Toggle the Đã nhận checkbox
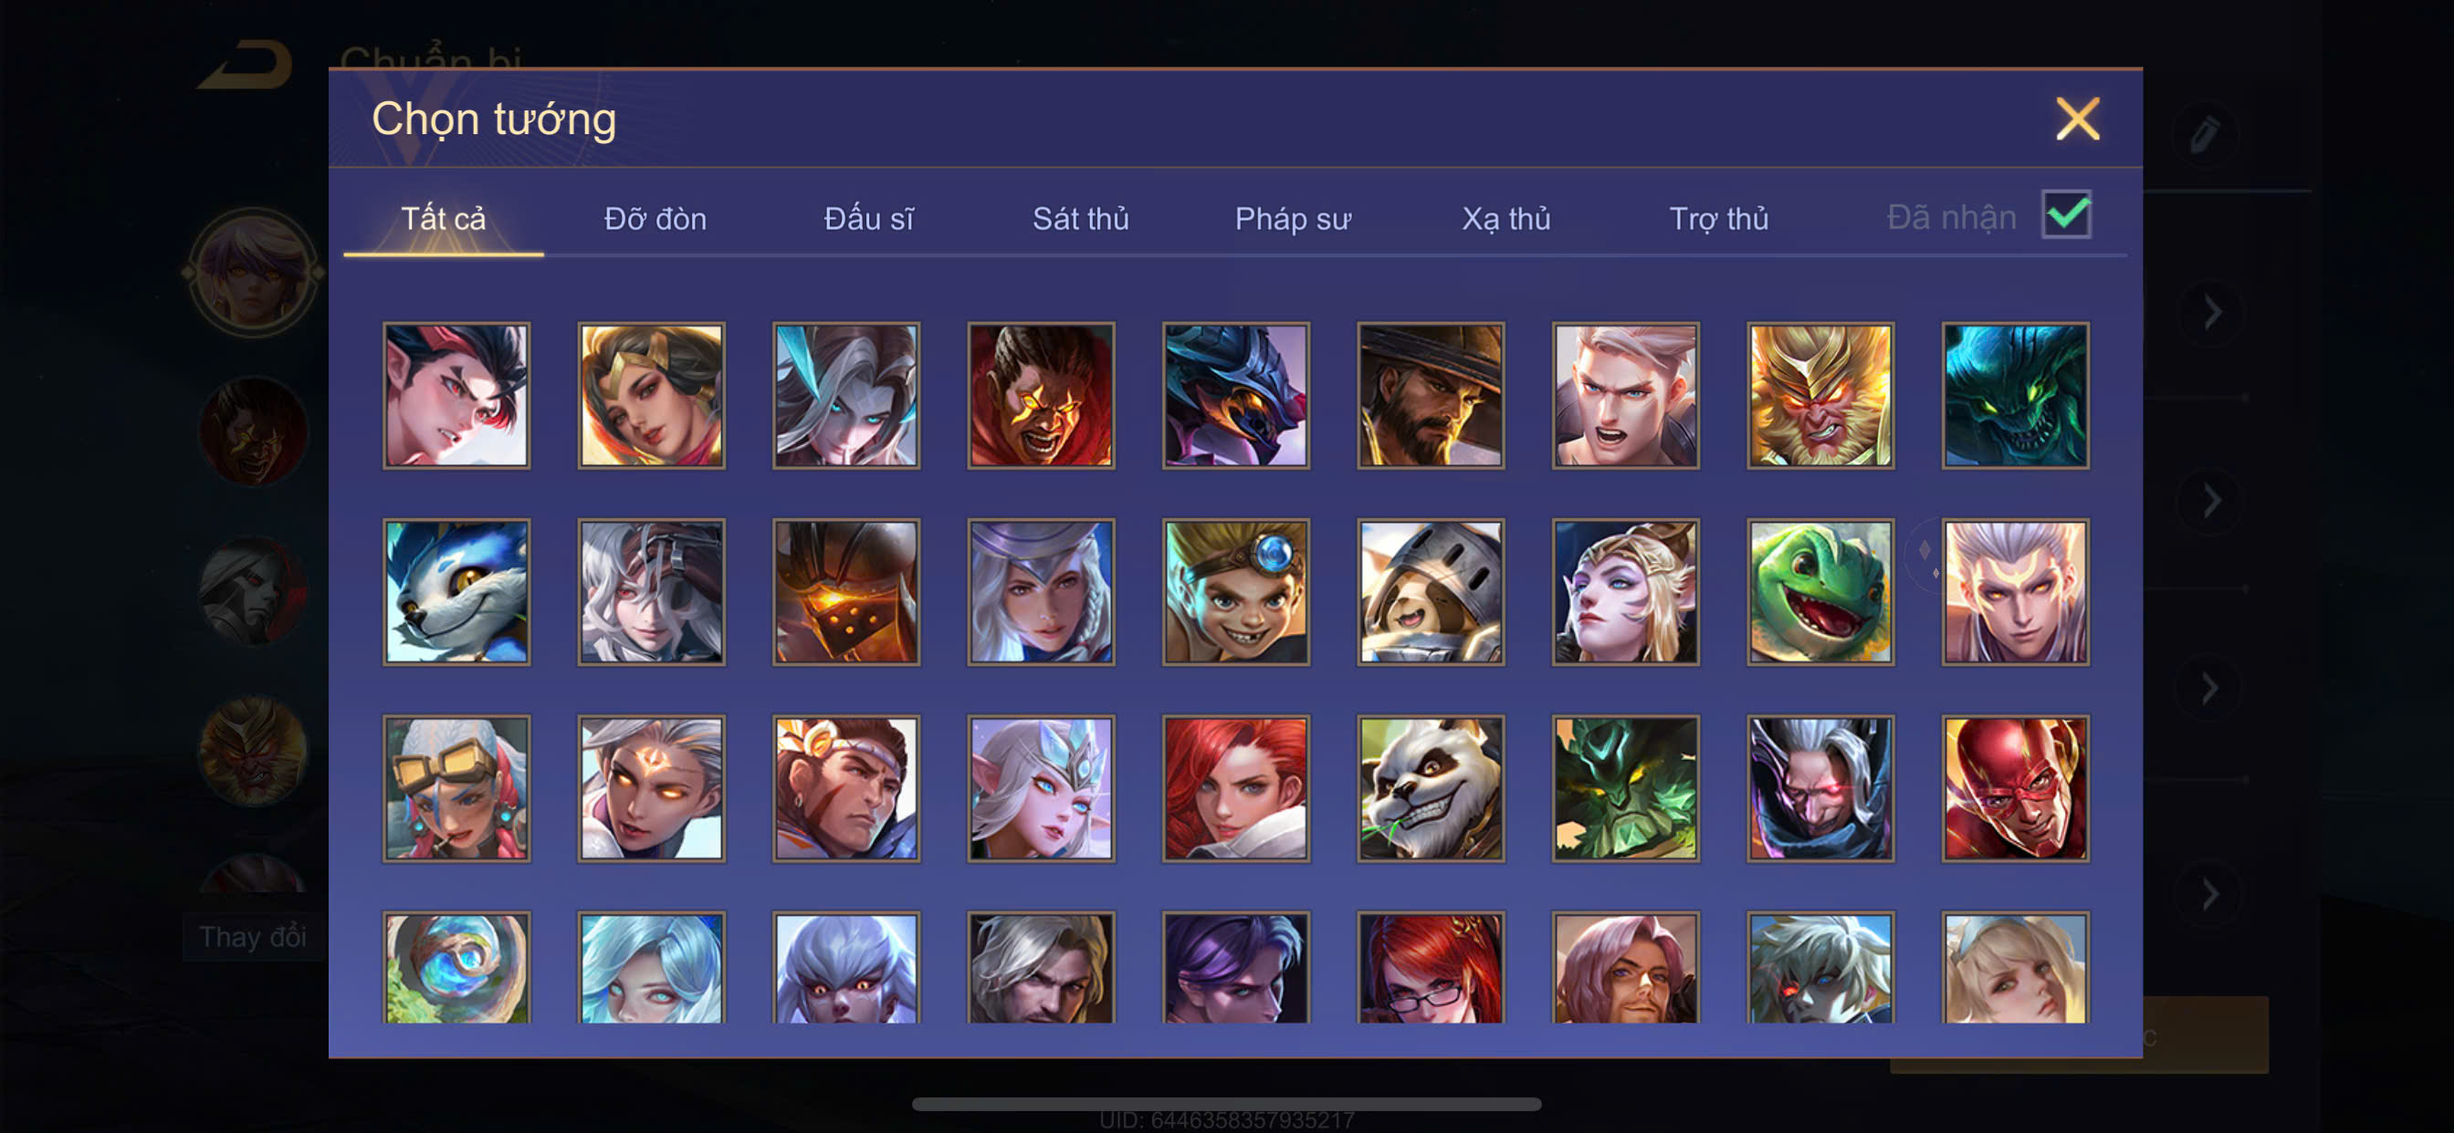This screenshot has height=1133, width=2454. tap(2065, 214)
